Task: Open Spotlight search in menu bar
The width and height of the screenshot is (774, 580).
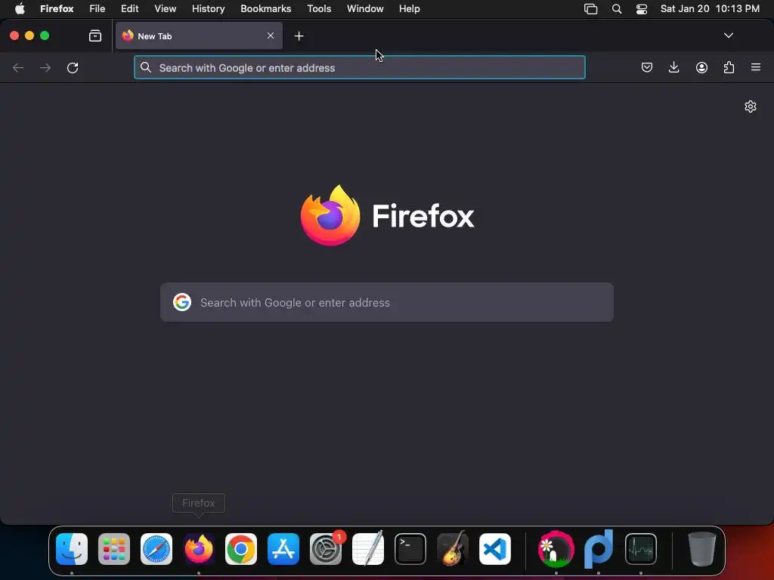Action: coord(617,8)
